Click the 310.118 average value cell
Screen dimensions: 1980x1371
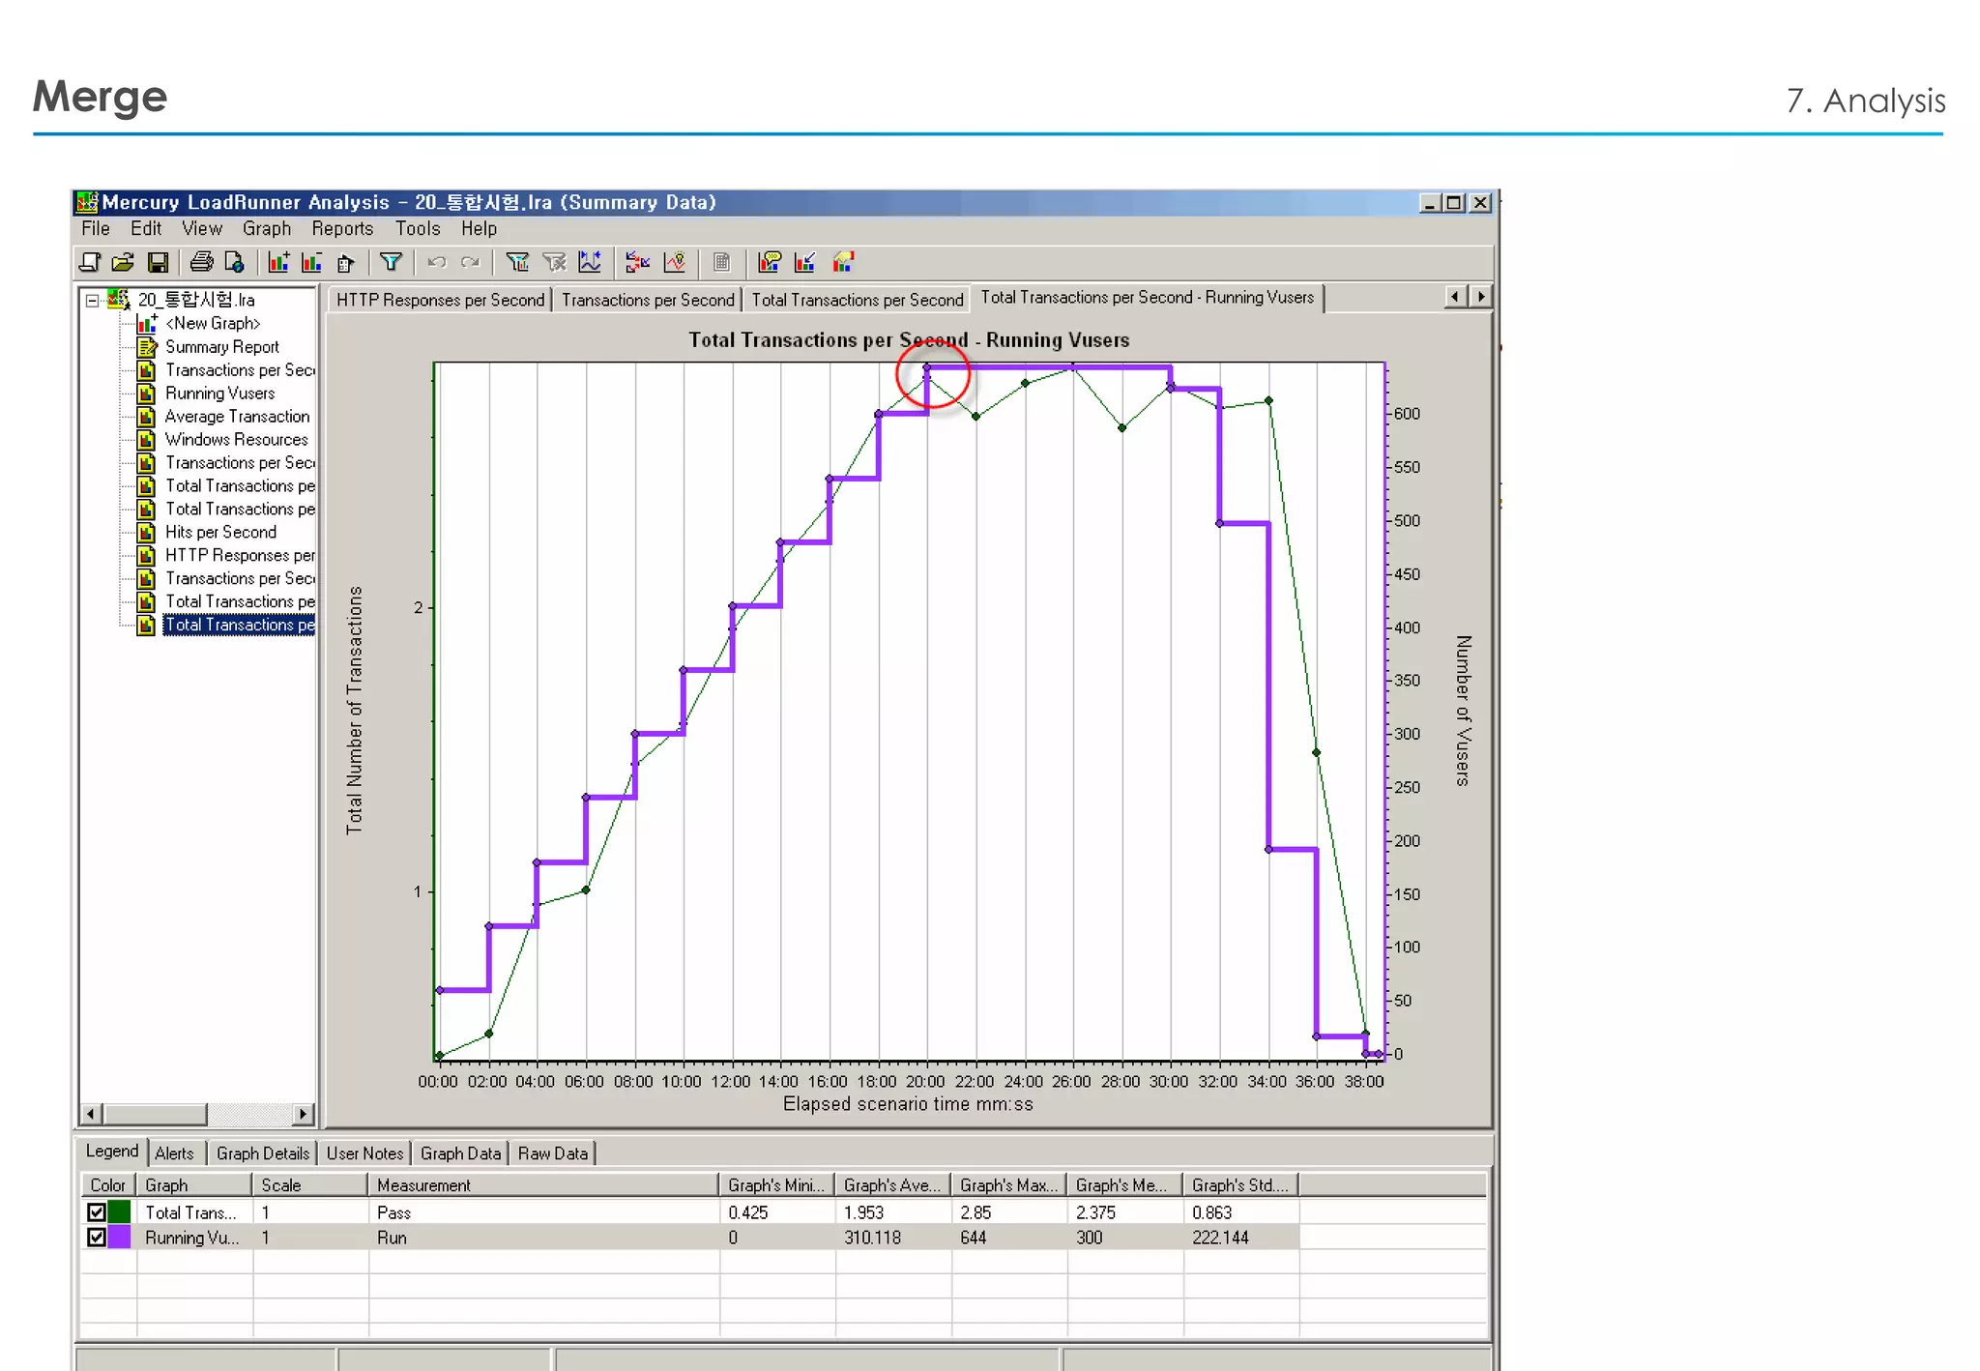[892, 1237]
